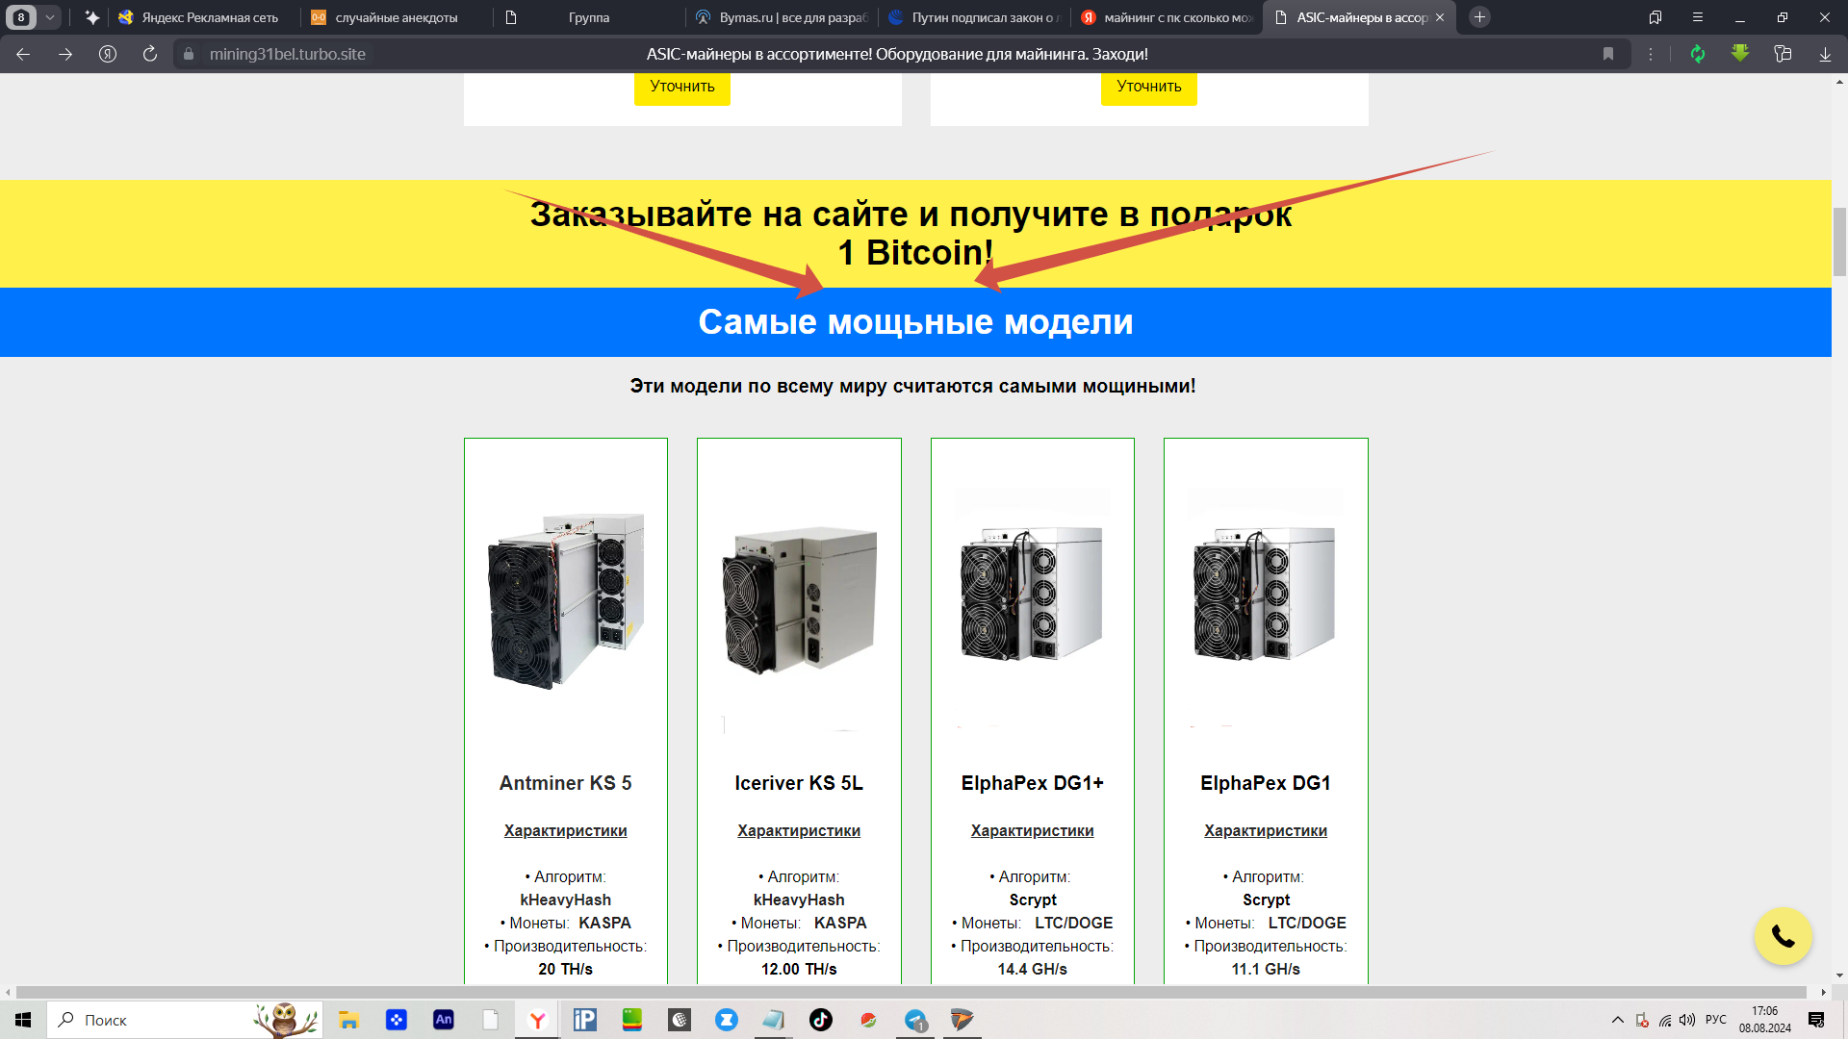Open the browser hamburger menu

pyautogui.click(x=1697, y=17)
